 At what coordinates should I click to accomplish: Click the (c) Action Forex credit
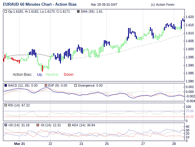click(163, 5)
